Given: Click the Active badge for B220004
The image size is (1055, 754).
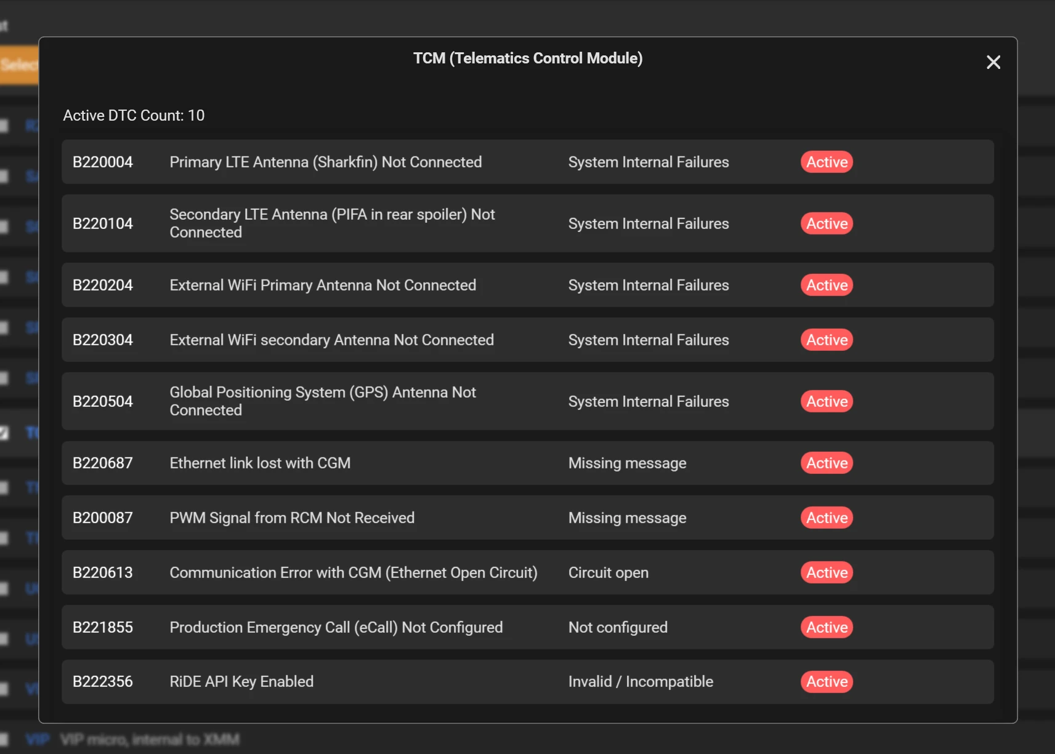Looking at the screenshot, I should (x=827, y=162).
